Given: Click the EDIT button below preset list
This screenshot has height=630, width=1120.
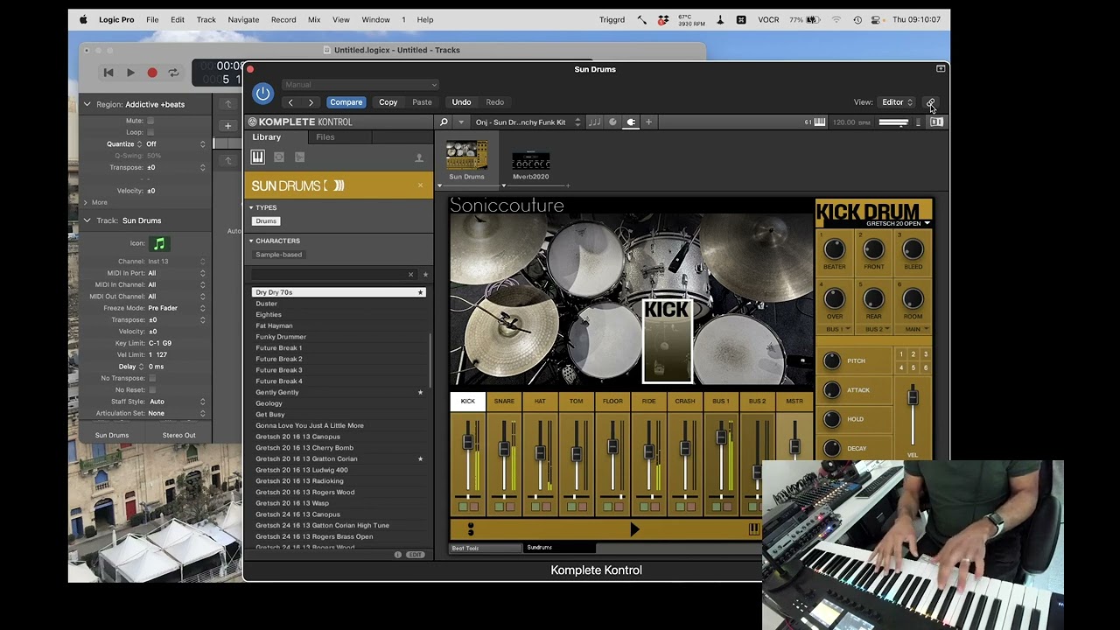Looking at the screenshot, I should 416,555.
